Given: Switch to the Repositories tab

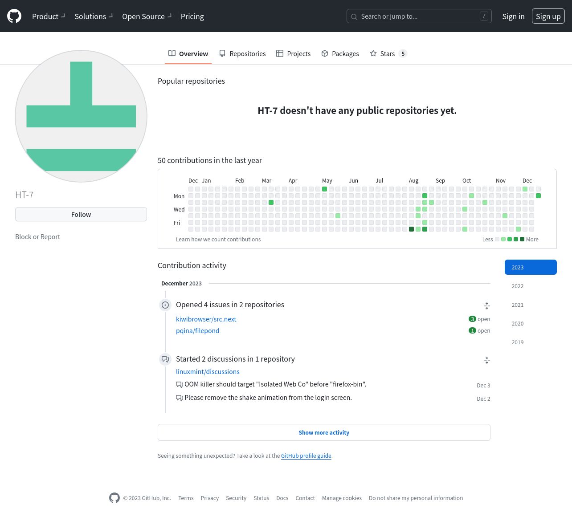Looking at the screenshot, I should 242,53.
